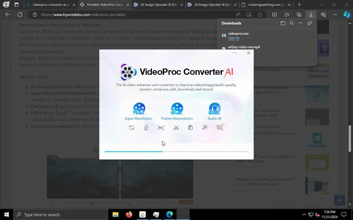Image resolution: width=353 pixels, height=220 pixels.
Task: Switch to crackingpatching.com tab
Action: pos(266,5)
